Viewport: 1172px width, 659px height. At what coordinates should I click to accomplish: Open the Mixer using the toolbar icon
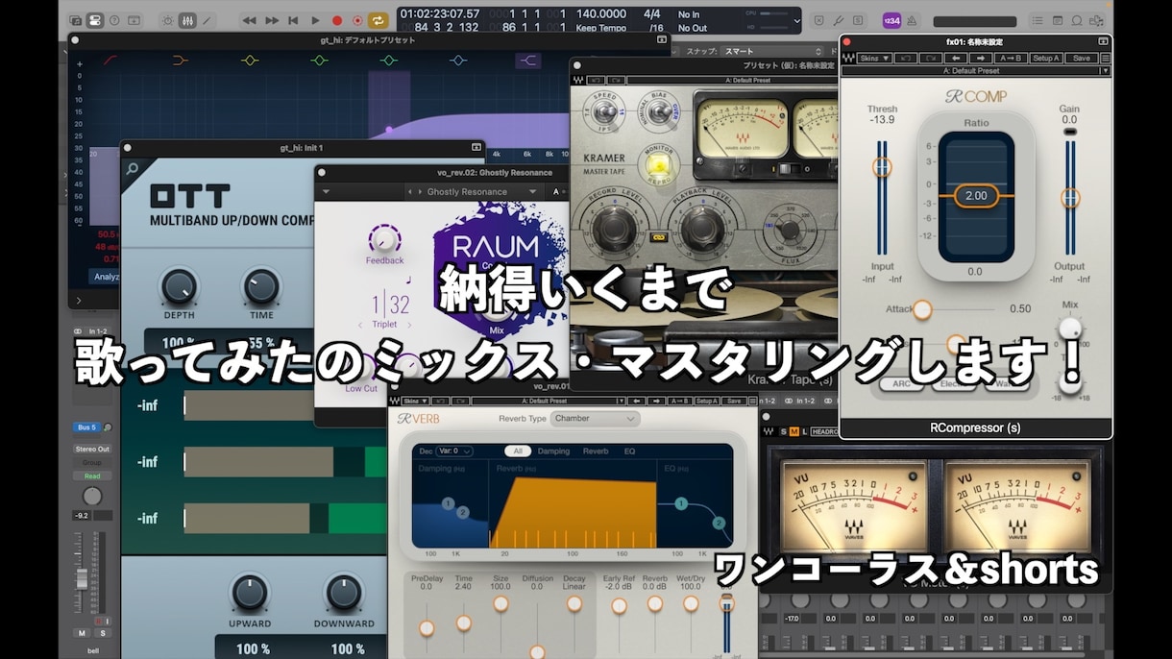[188, 20]
